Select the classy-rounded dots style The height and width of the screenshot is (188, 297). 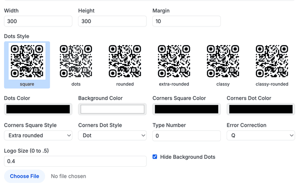tap(272, 65)
